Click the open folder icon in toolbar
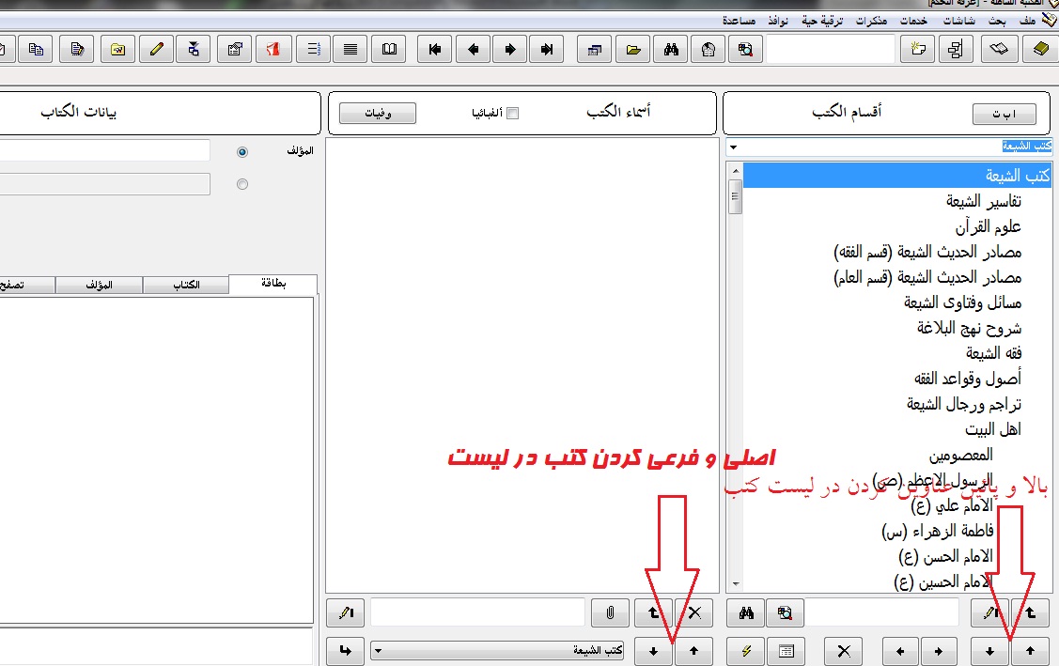The image size is (1059, 666). point(634,50)
